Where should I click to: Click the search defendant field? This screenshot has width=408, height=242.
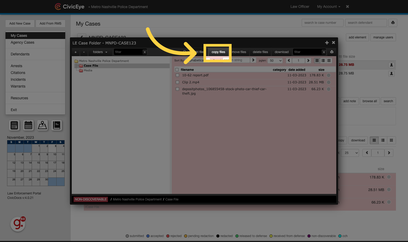click(366, 23)
